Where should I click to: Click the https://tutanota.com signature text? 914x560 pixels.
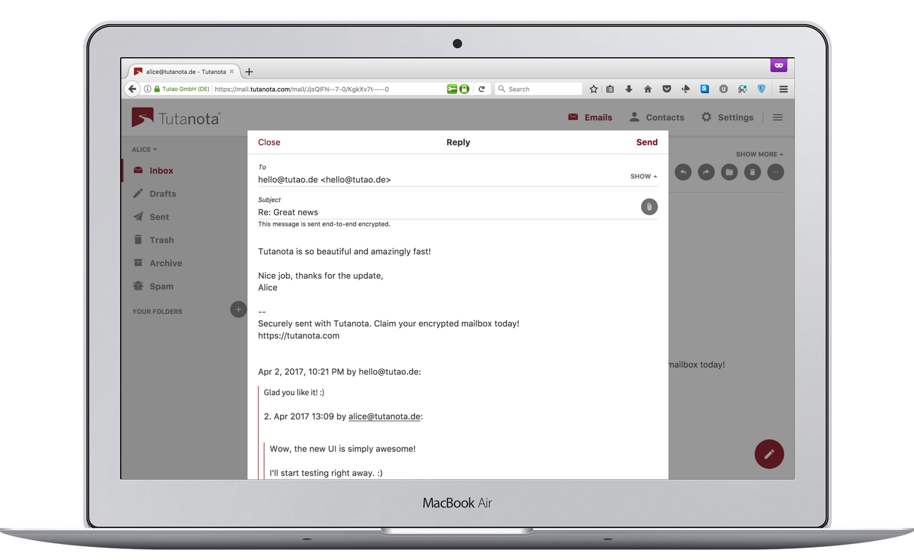299,336
